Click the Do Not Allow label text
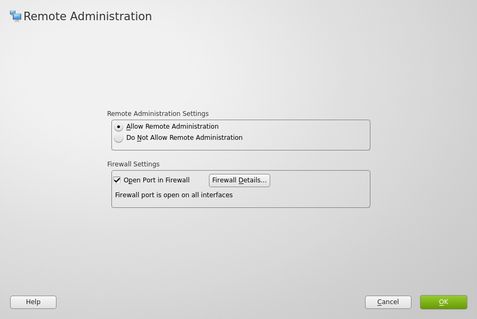 coord(184,138)
